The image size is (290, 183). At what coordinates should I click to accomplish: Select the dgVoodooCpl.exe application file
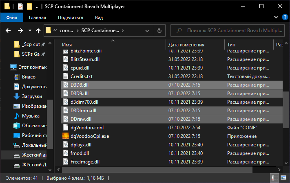pyautogui.click(x=90, y=136)
